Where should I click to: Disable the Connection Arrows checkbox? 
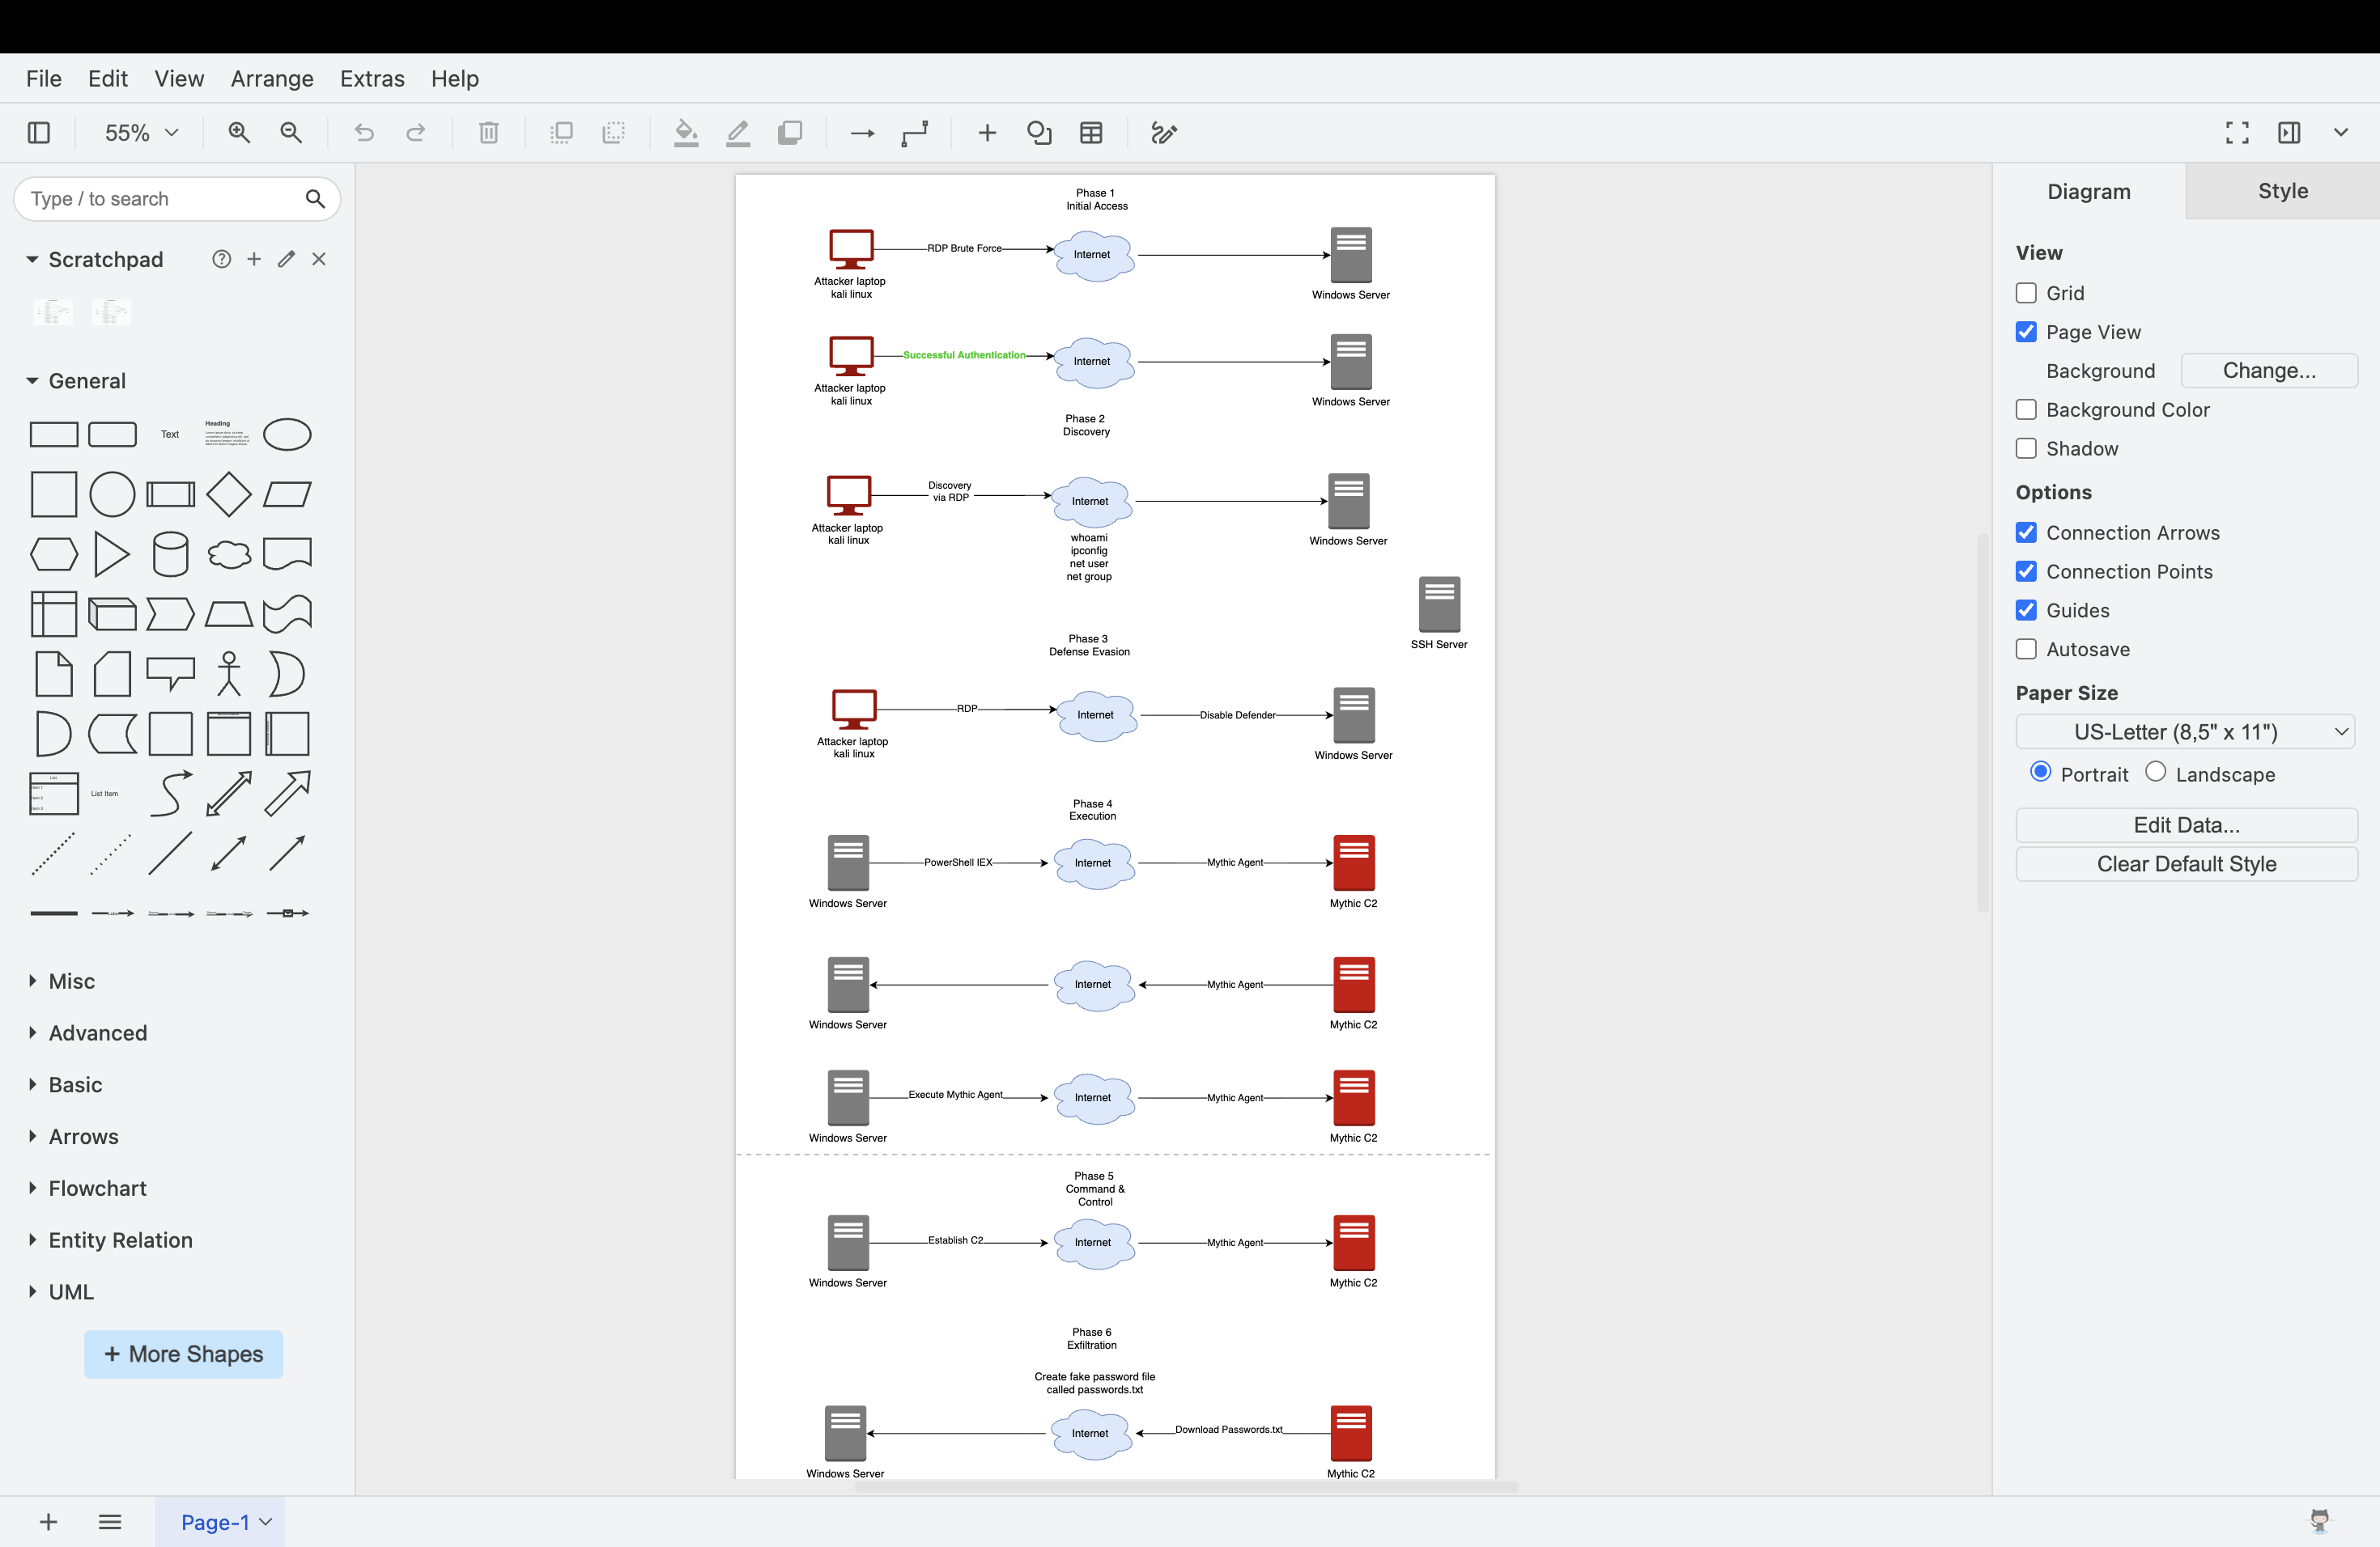coord(2026,532)
